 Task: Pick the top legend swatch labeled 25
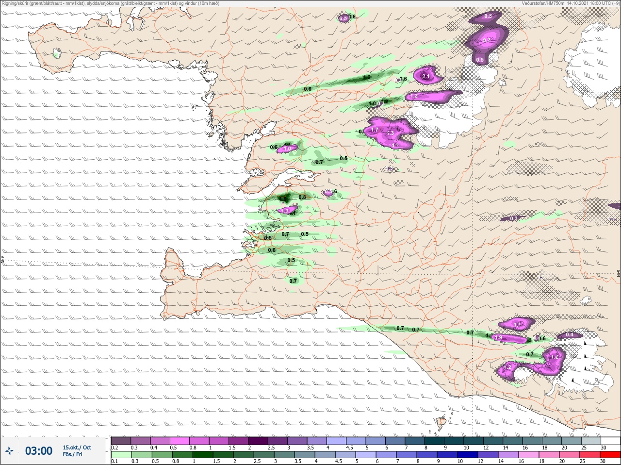tap(591, 441)
